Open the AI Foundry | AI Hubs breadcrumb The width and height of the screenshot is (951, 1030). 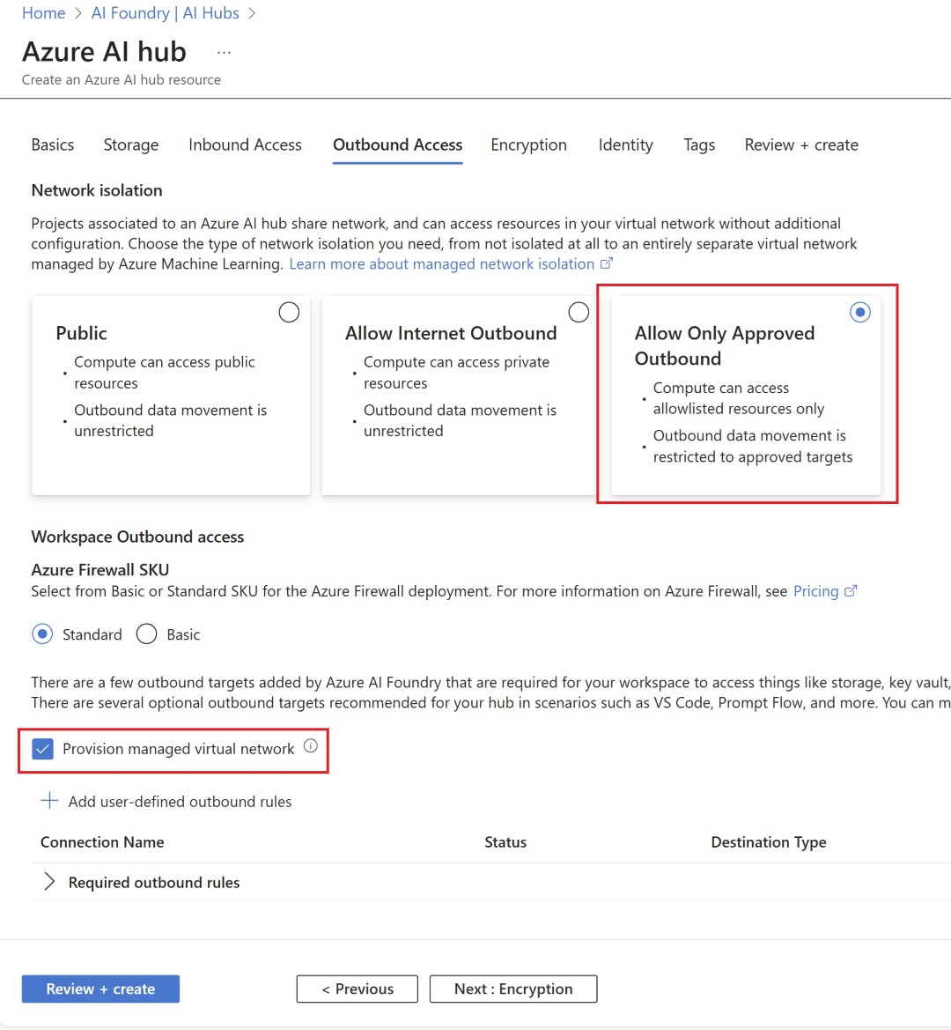click(x=165, y=13)
